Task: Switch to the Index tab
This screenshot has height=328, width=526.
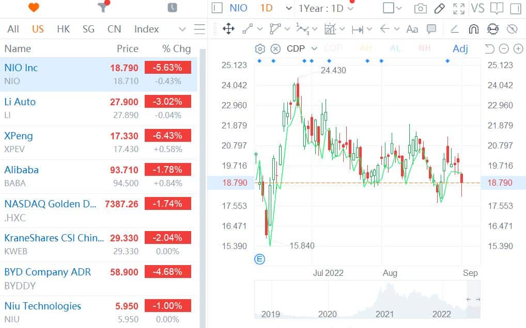Action: coord(146,29)
